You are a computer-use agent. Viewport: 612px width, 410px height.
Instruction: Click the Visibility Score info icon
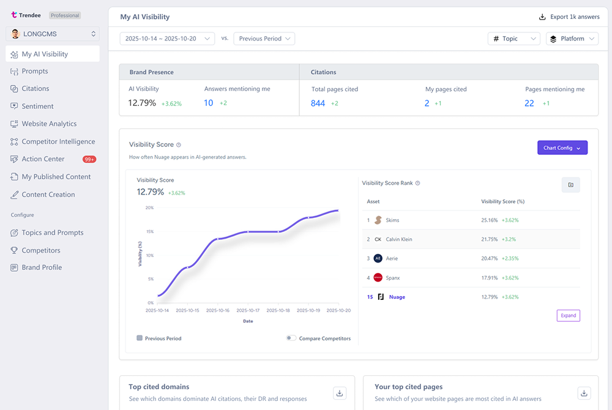179,145
